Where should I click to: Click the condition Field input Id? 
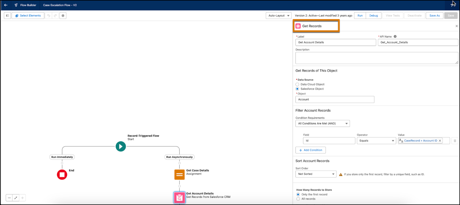329,141
